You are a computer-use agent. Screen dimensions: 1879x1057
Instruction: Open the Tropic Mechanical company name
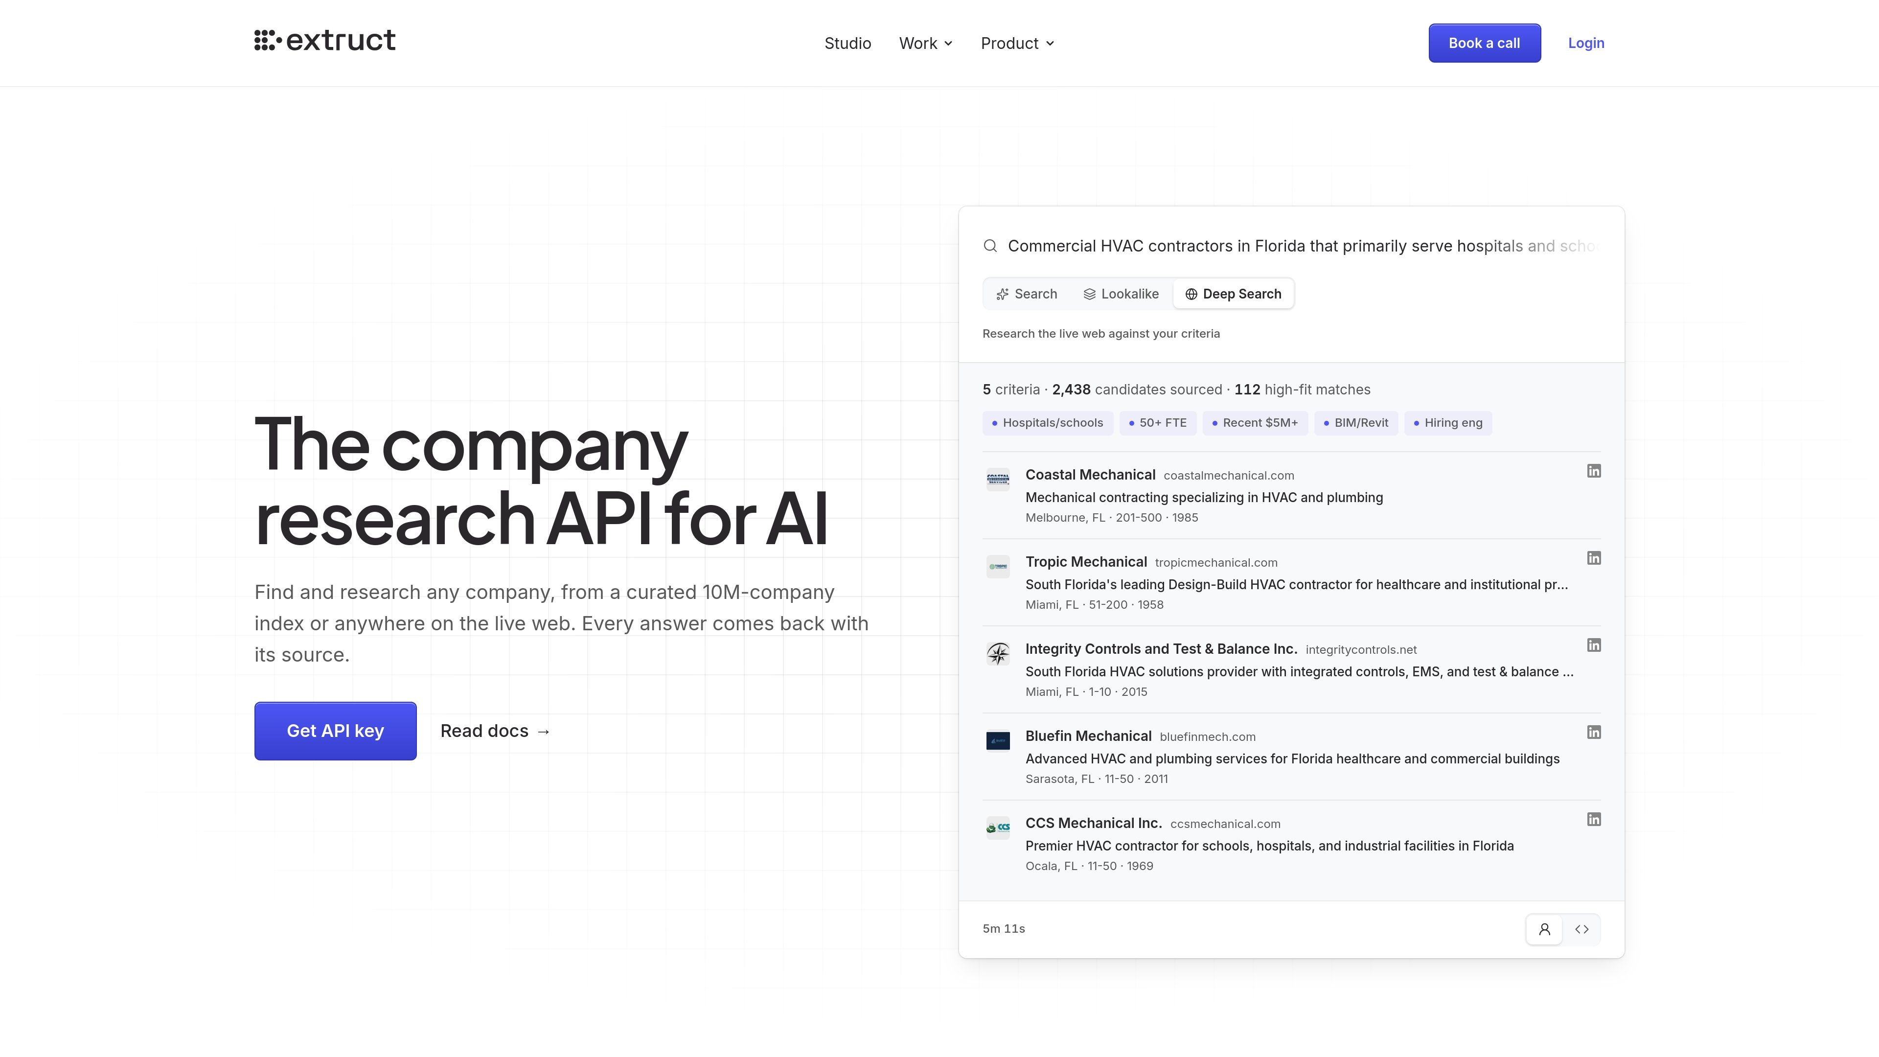[1086, 562]
